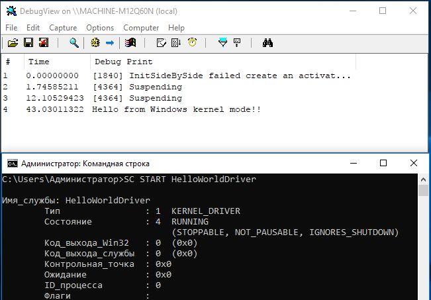
Task: Click the Контрольная_точка line
Action: tap(108, 264)
